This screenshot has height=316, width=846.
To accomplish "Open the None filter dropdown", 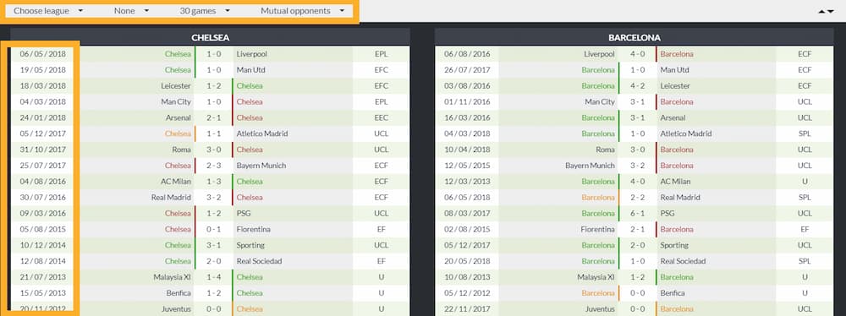I will pyautogui.click(x=131, y=11).
